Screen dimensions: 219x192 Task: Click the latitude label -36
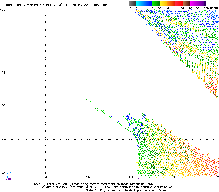click(3, 105)
